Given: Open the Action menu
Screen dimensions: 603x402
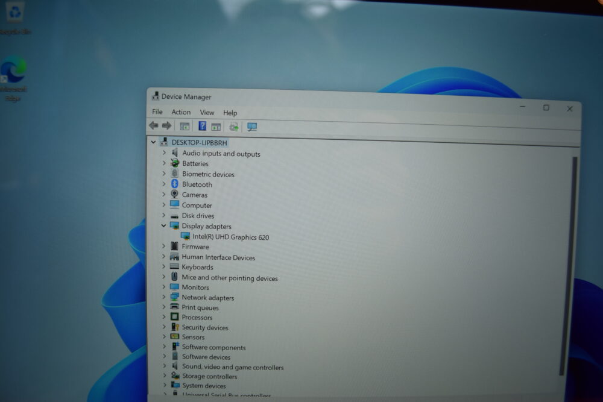Looking at the screenshot, I should [x=181, y=112].
